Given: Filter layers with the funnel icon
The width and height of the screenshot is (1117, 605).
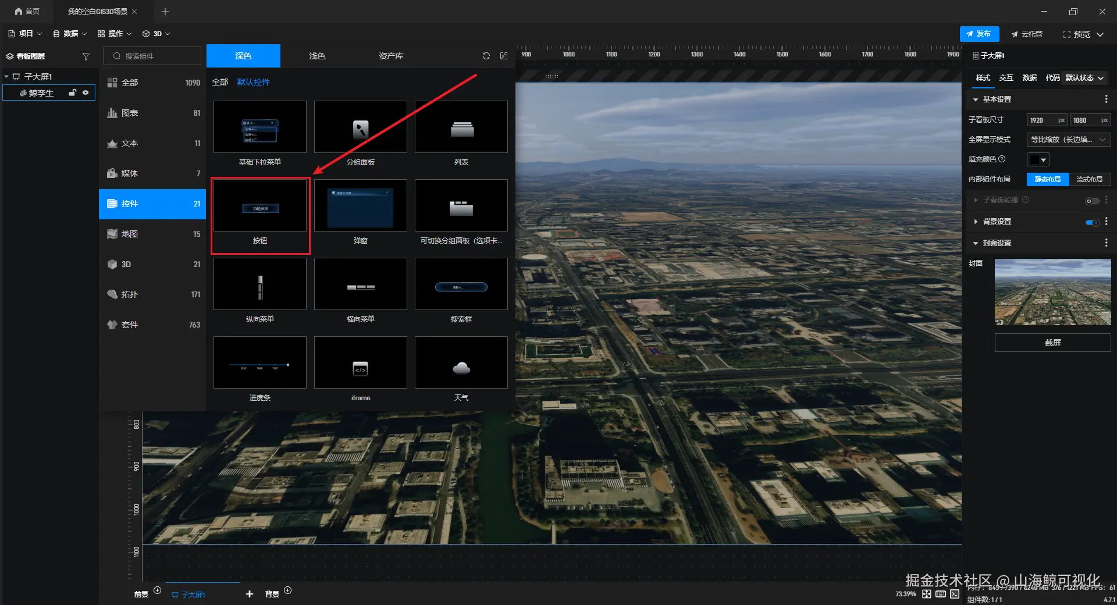Looking at the screenshot, I should pyautogui.click(x=86, y=56).
